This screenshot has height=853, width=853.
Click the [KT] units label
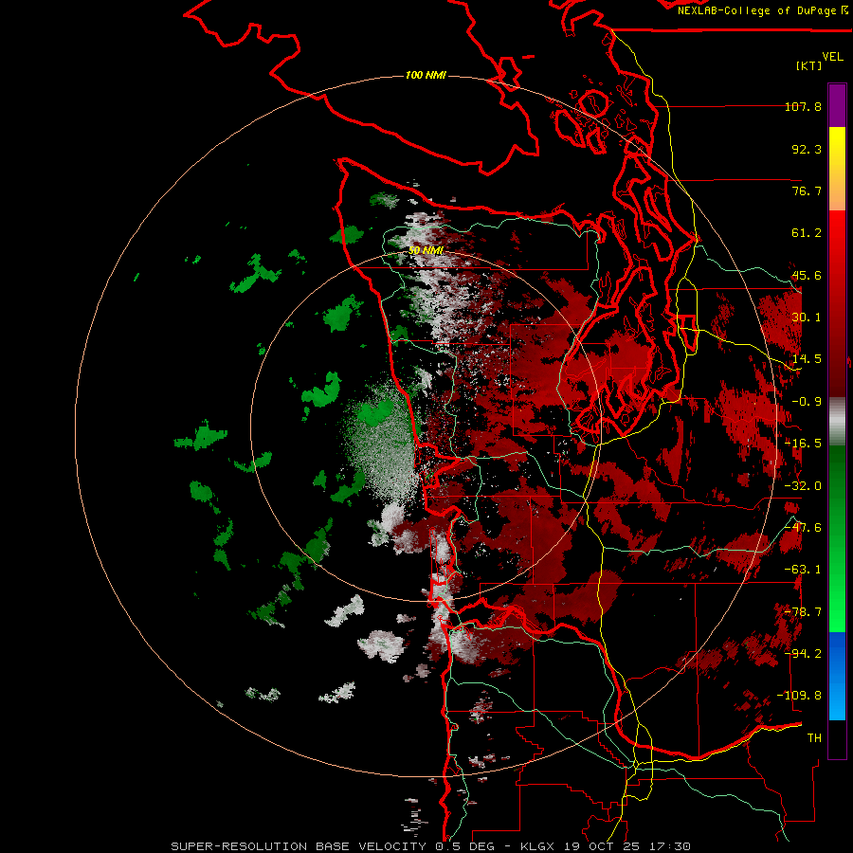tap(809, 65)
